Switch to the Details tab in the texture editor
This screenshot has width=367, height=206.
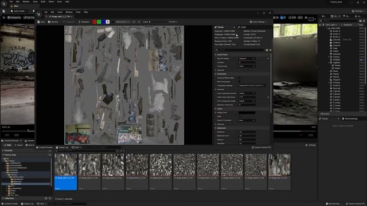(221, 27)
